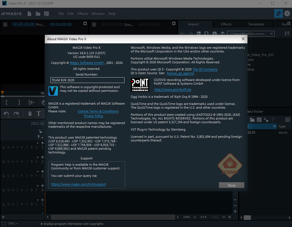This screenshot has height=227, width=292.
Task: Add a new track at bottom
Action: (x=3, y=217)
